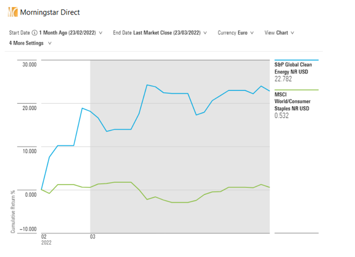Click the Morningstar logo icon
This screenshot has width=355, height=257.
point(12,12)
